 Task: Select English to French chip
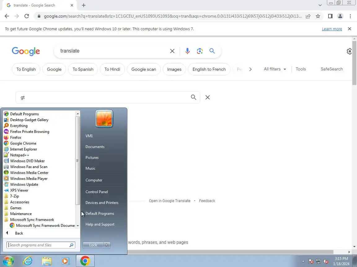coord(209,69)
